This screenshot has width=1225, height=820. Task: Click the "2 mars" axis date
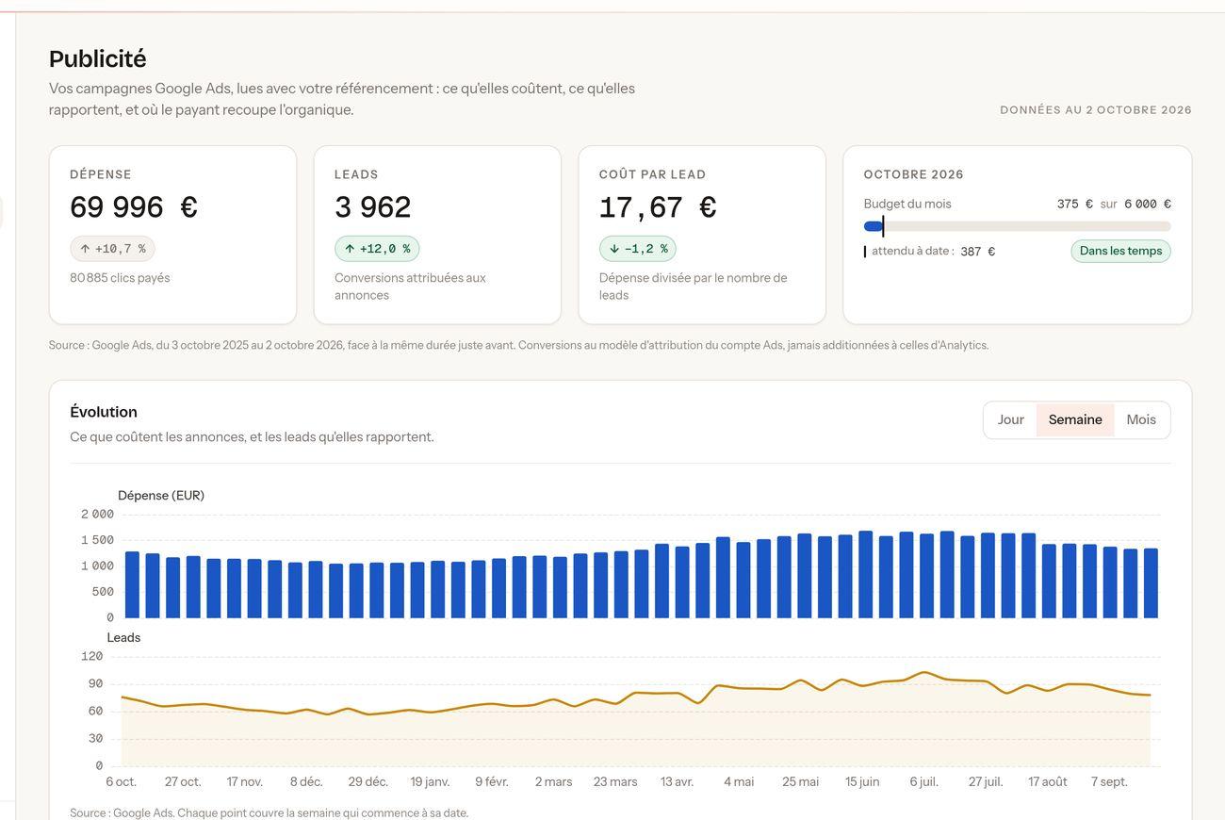[x=554, y=782]
